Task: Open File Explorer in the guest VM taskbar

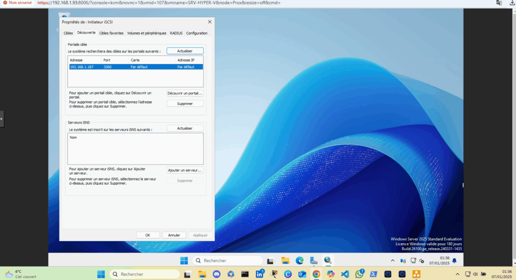Action: point(285,260)
